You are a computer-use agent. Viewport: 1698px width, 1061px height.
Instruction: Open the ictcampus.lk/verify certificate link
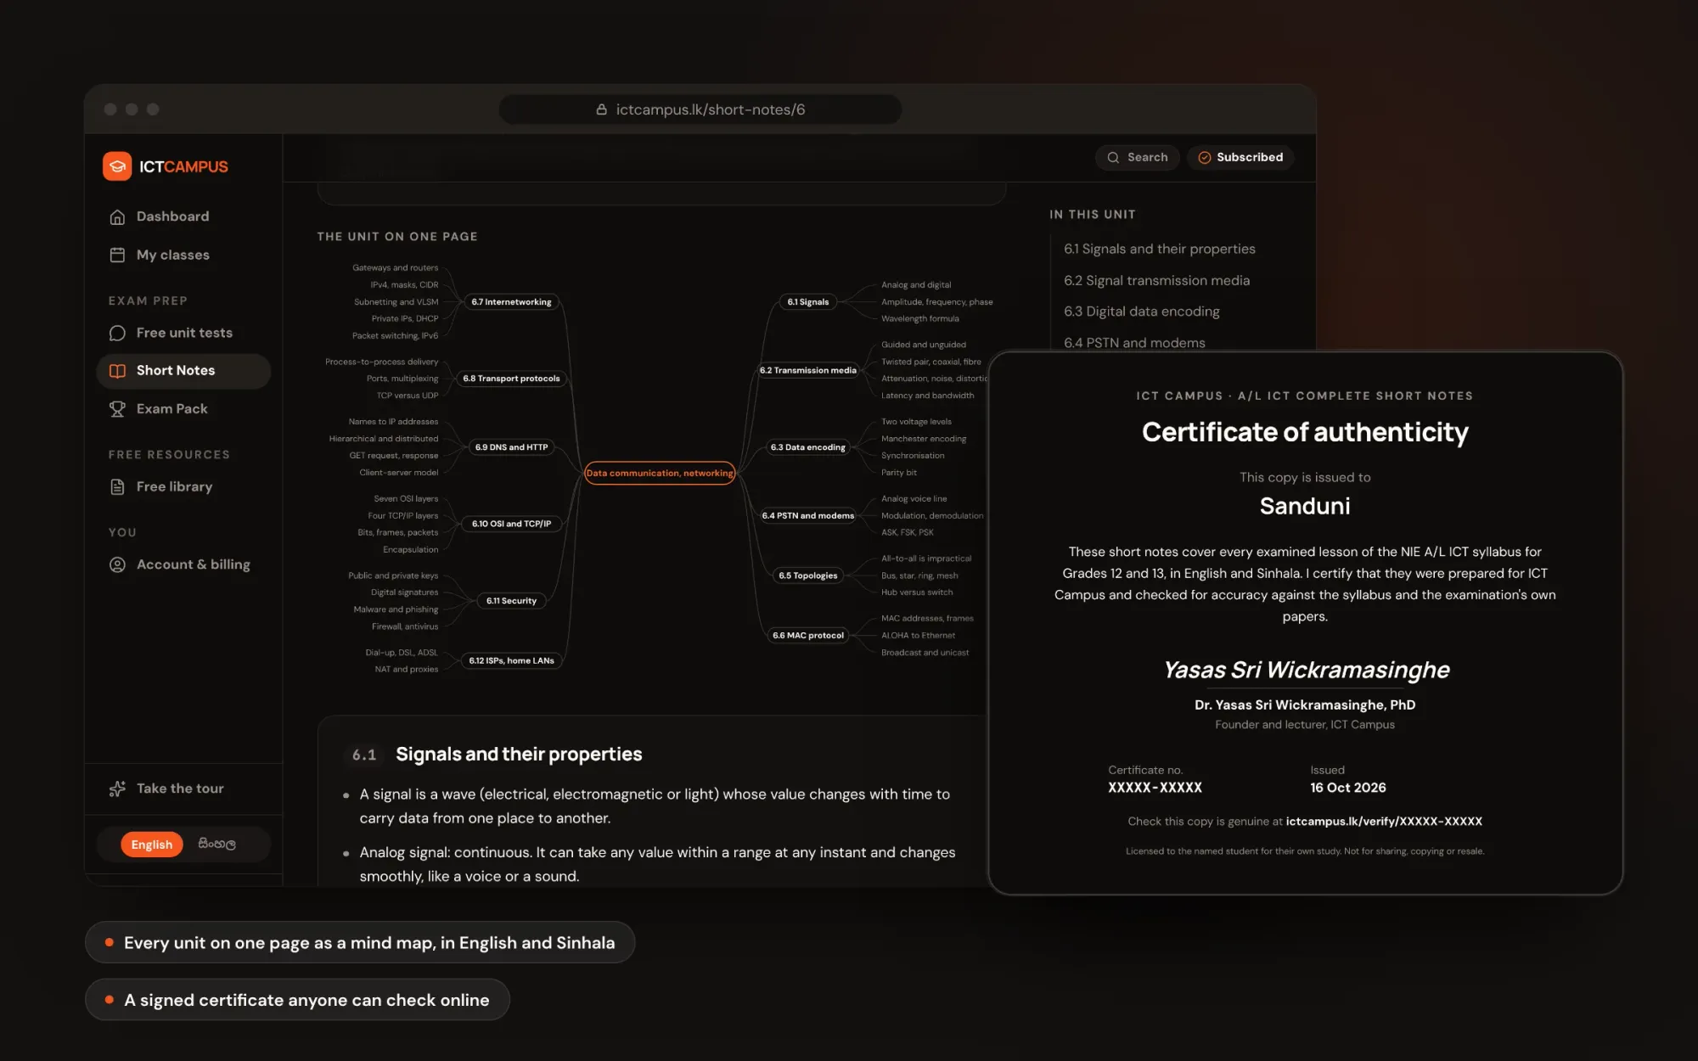coord(1384,822)
